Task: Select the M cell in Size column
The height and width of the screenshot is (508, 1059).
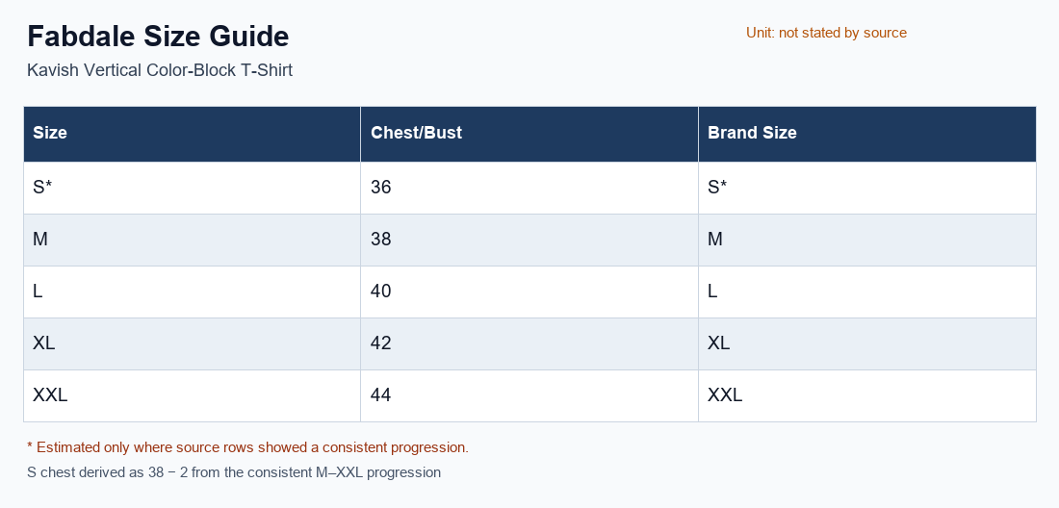Action: click(x=192, y=240)
